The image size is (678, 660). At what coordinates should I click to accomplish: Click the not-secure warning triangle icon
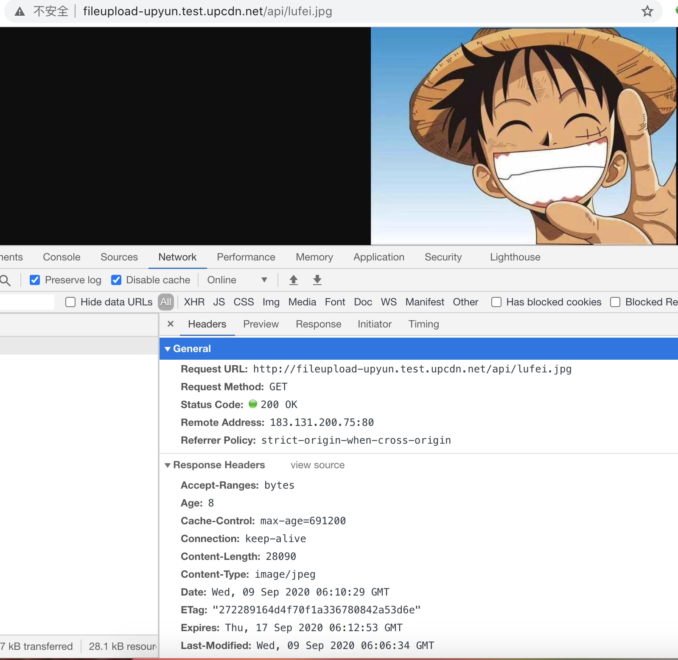20,11
